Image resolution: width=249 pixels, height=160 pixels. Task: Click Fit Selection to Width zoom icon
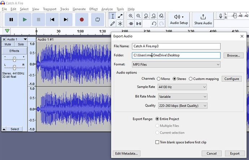click(x=146, y=16)
